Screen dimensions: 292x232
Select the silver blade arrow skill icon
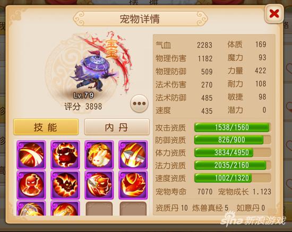coord(133,154)
